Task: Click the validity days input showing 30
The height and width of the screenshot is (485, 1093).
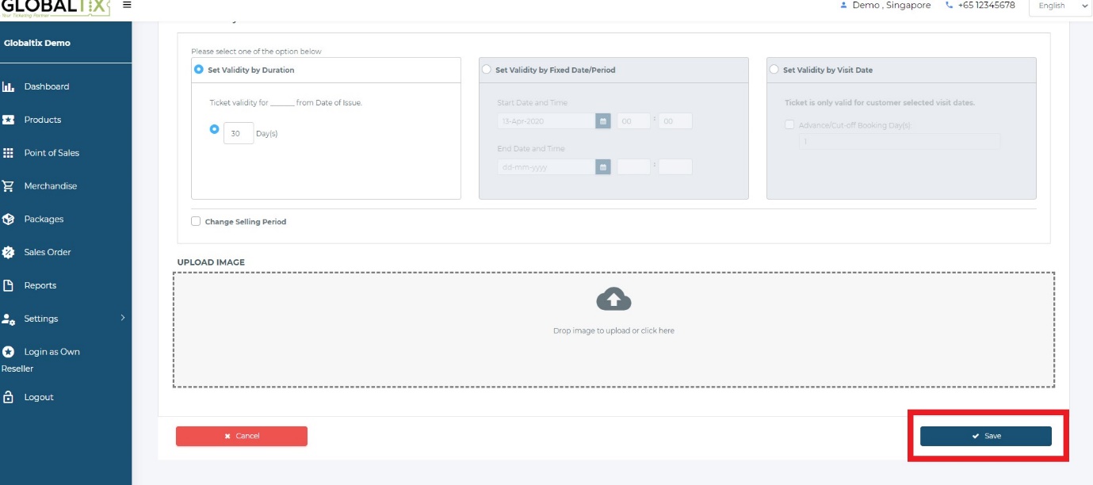Action: [239, 134]
